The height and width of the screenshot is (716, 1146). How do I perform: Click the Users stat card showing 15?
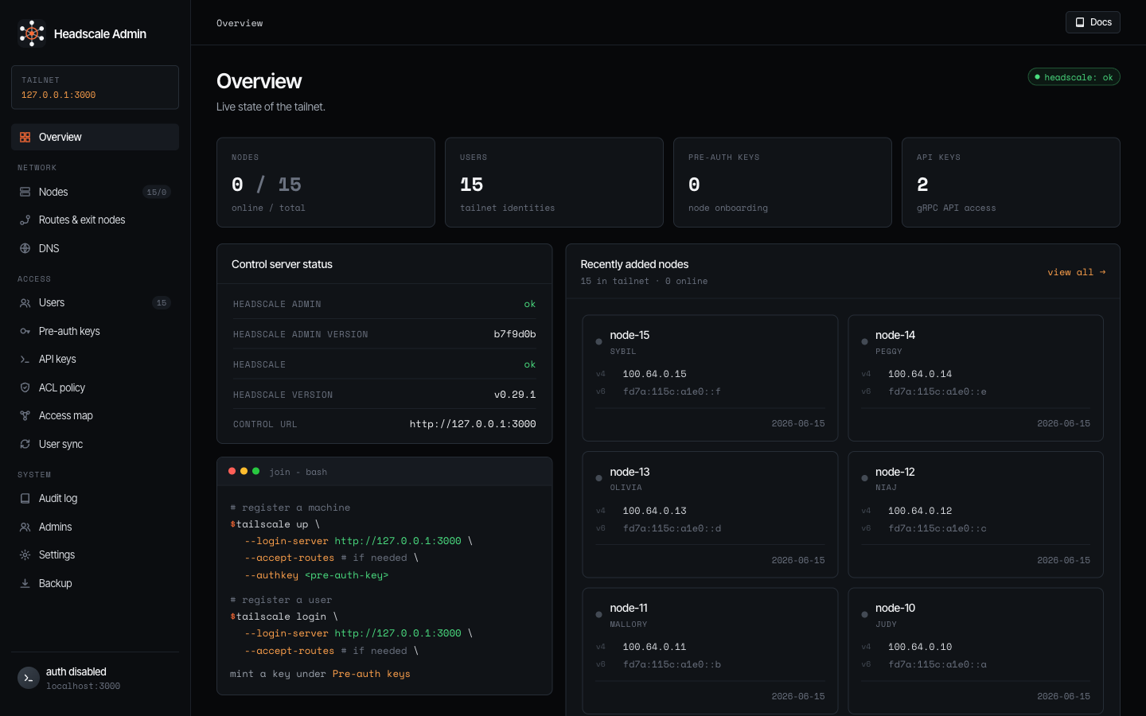(554, 182)
